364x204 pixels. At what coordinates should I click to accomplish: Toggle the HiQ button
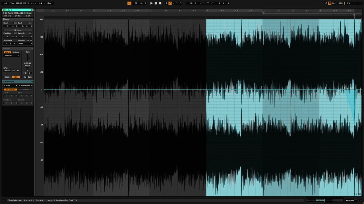point(16,77)
